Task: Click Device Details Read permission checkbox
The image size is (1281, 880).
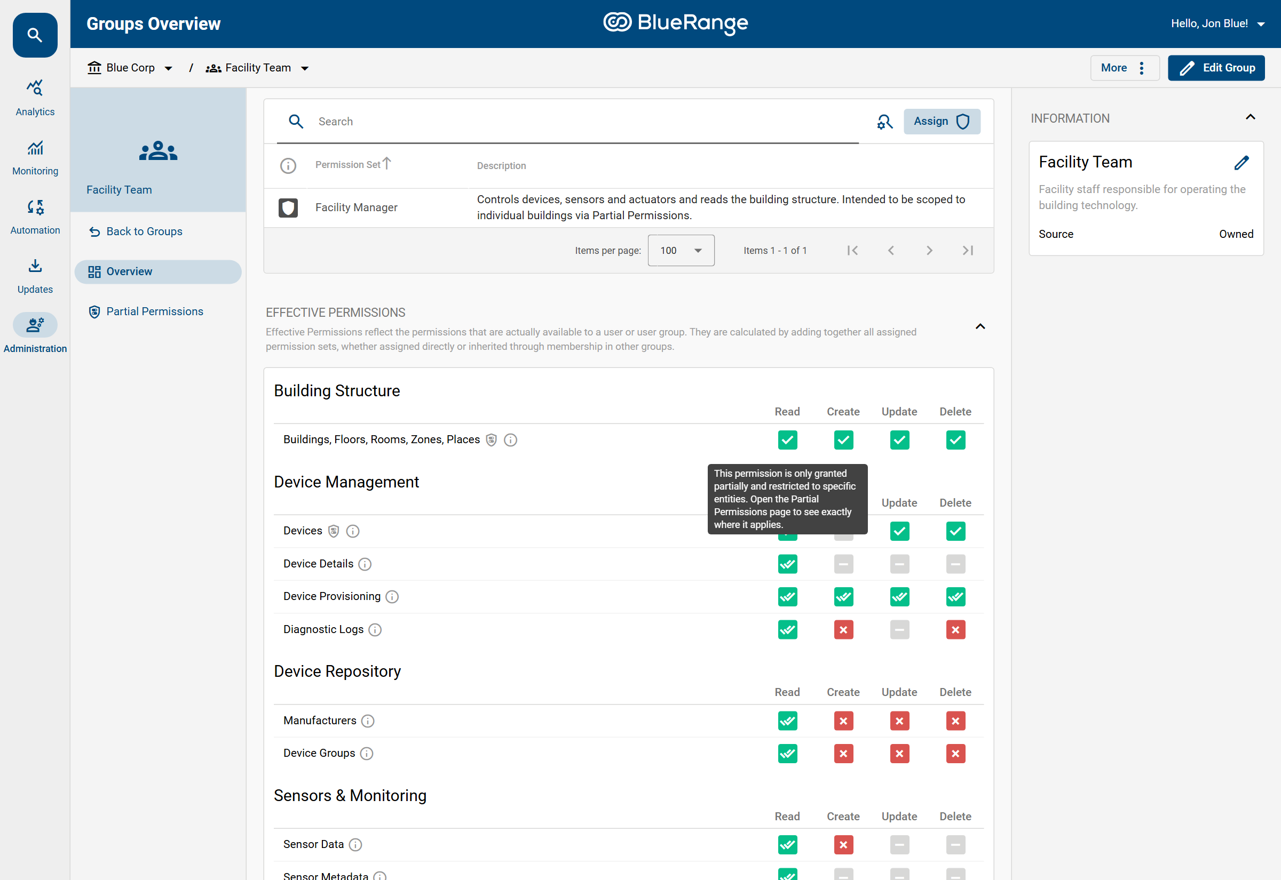Action: [x=787, y=564]
